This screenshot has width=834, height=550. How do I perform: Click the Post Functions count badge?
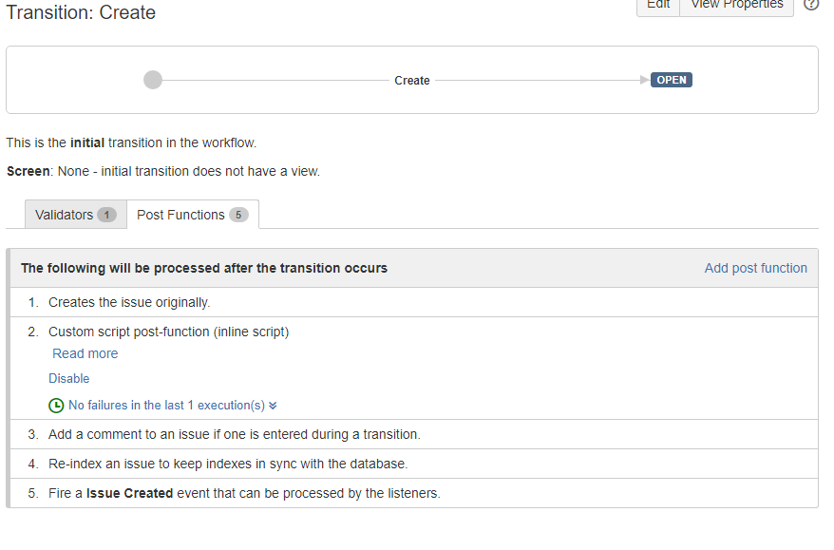238,215
